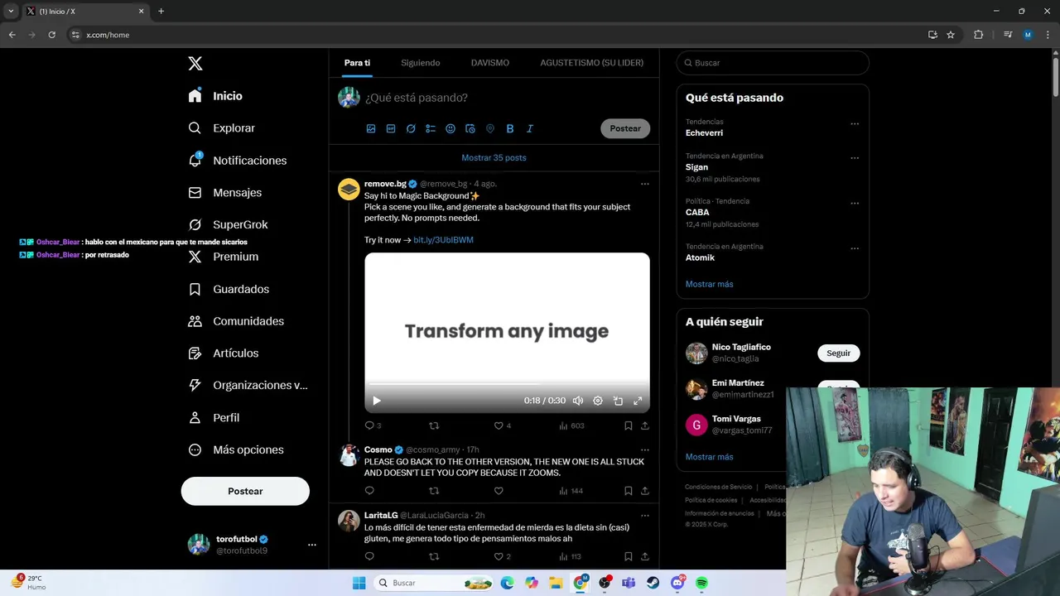Apply italic formatting in the composer
1060x596 pixels.
tap(530, 128)
